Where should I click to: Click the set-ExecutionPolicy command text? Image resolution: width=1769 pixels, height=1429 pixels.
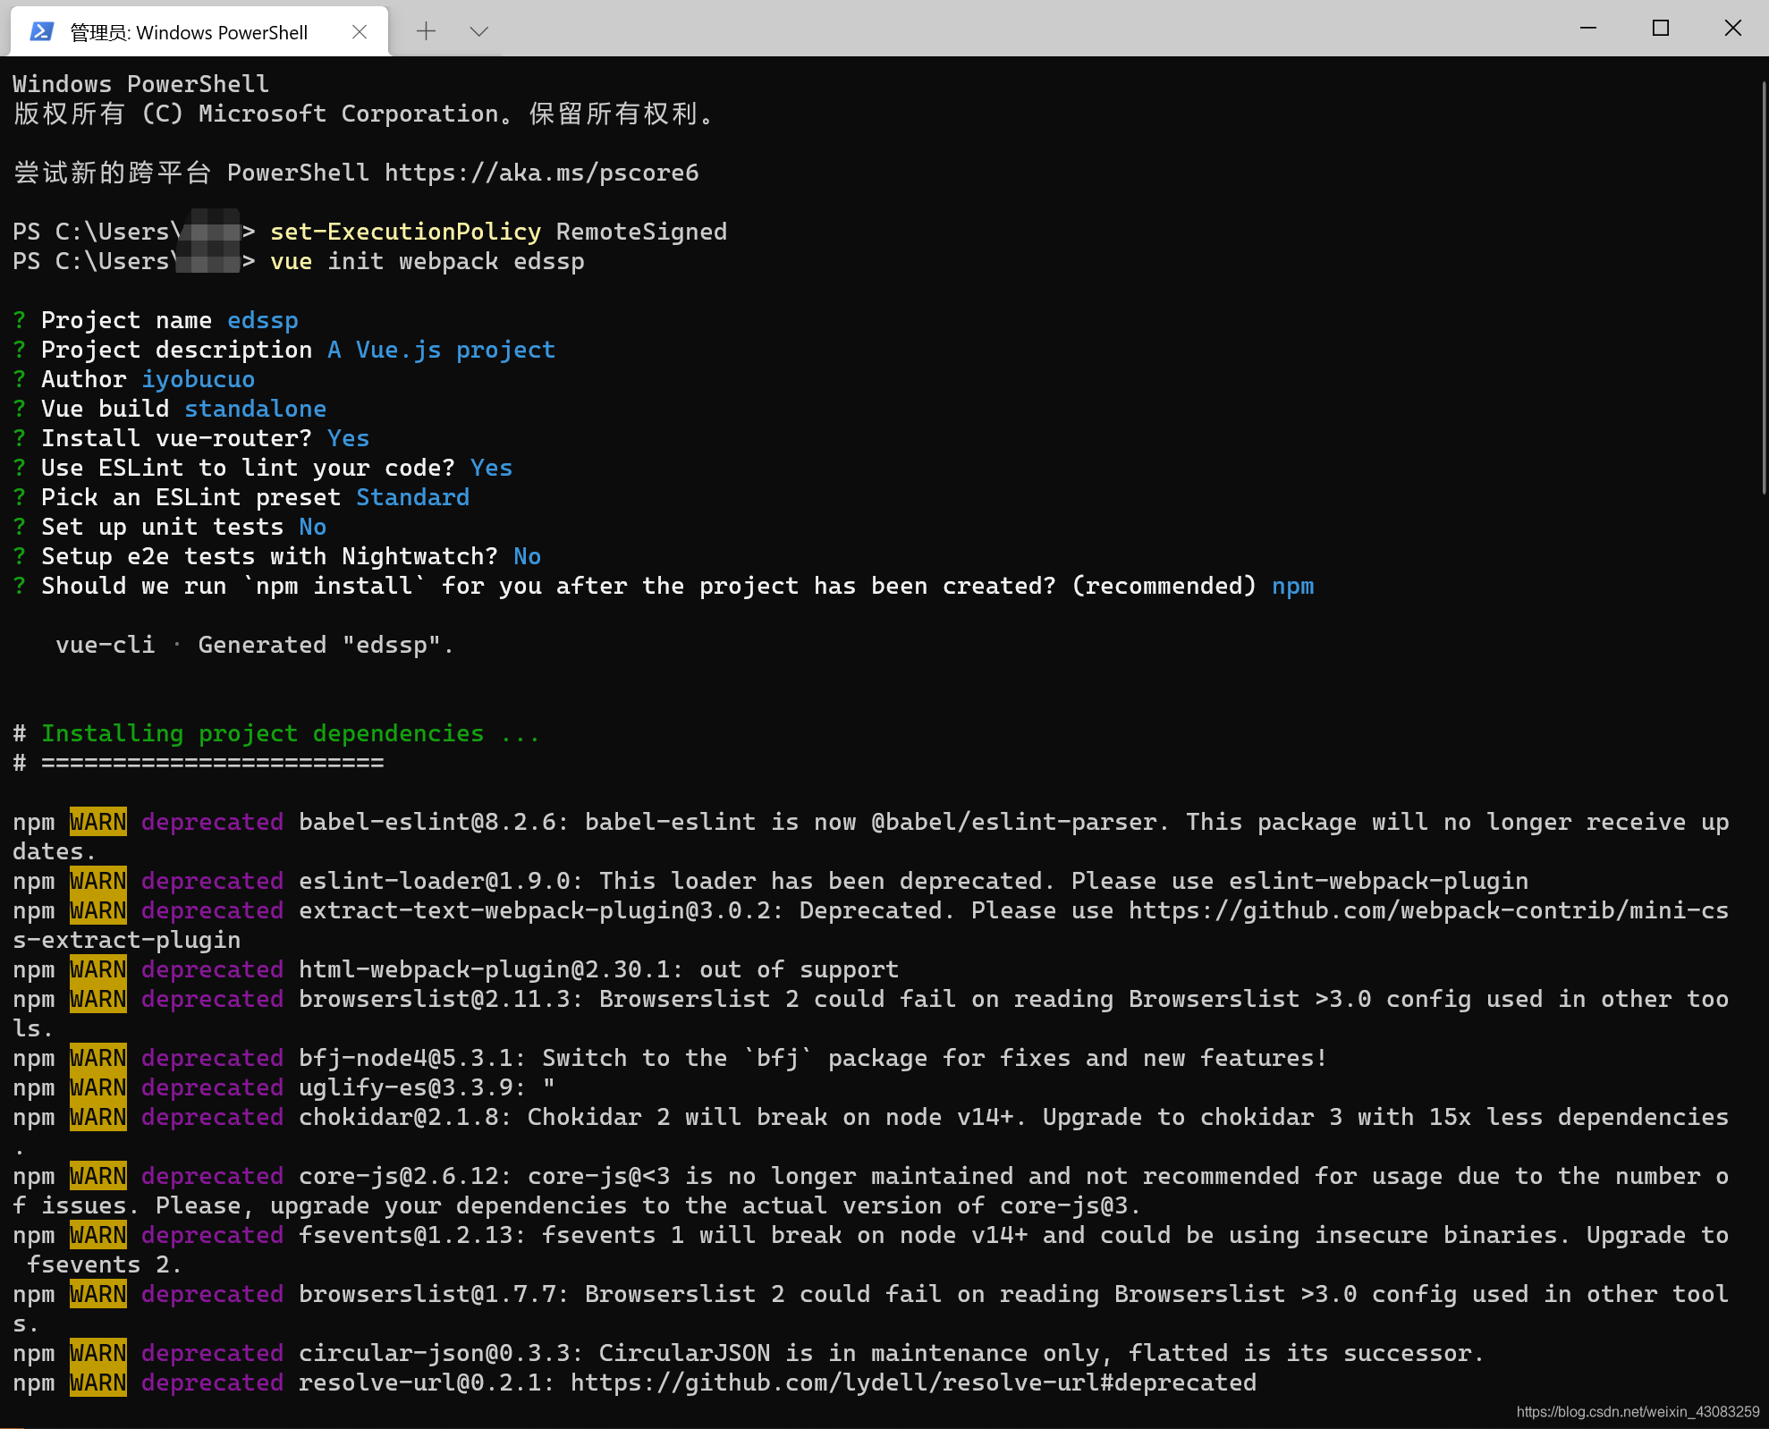tap(405, 232)
